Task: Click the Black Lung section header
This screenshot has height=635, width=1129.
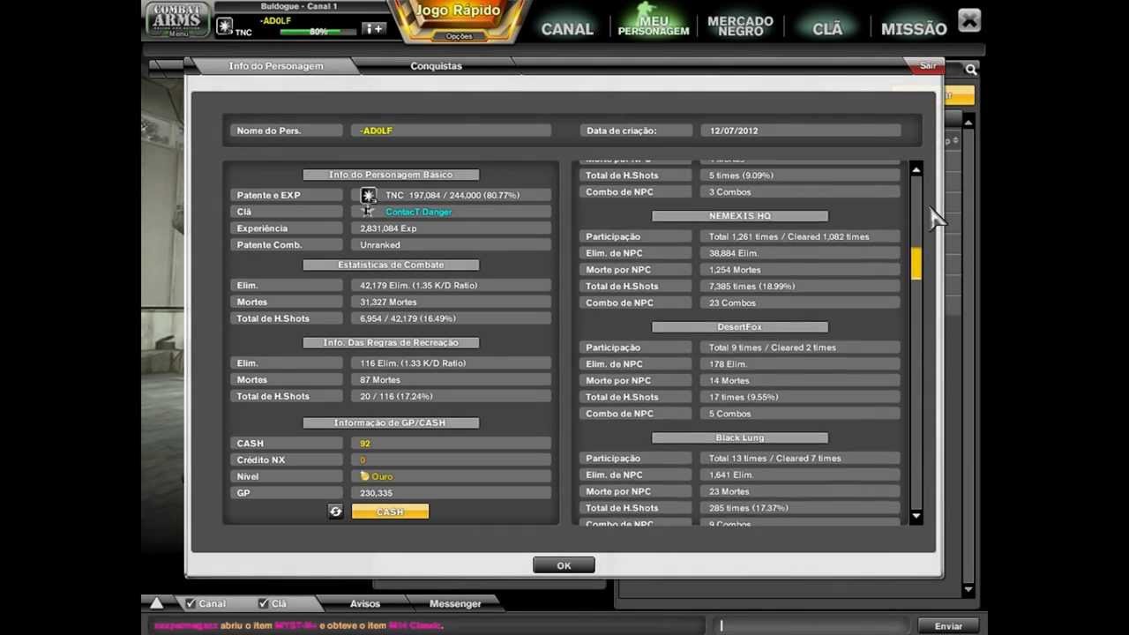Action: point(740,438)
